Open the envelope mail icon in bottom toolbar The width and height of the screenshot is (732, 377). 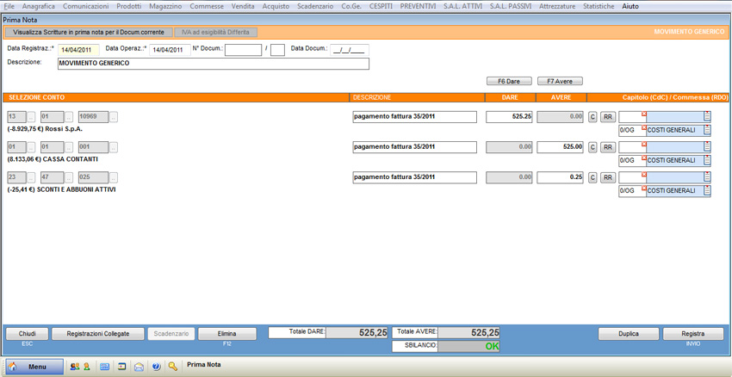tap(139, 367)
